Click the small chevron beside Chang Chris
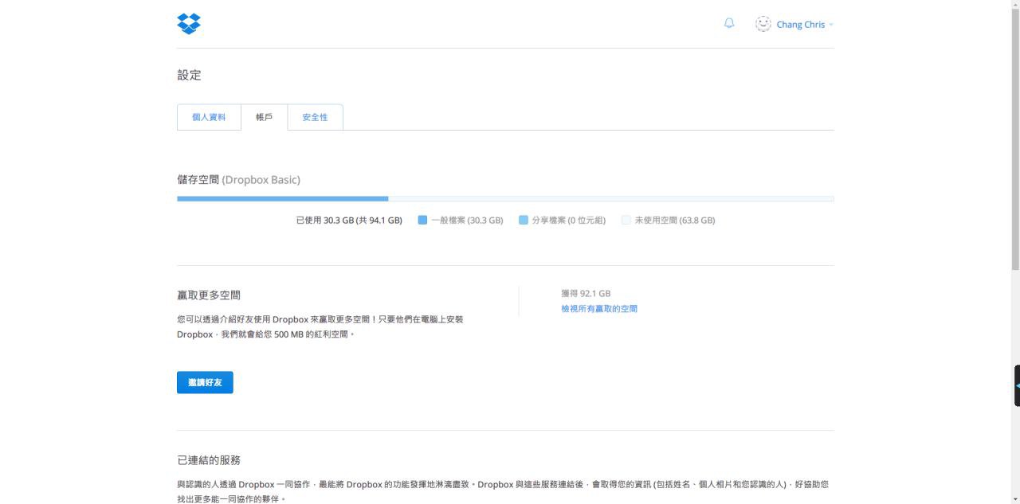The image size is (1020, 504). 830,25
